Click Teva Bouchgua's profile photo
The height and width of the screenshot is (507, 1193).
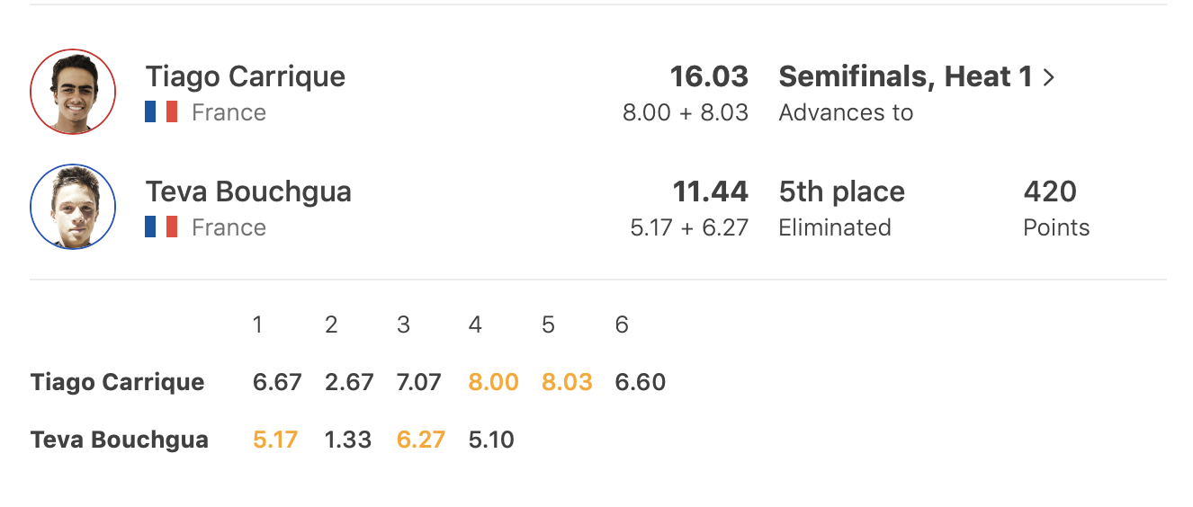[x=73, y=207]
